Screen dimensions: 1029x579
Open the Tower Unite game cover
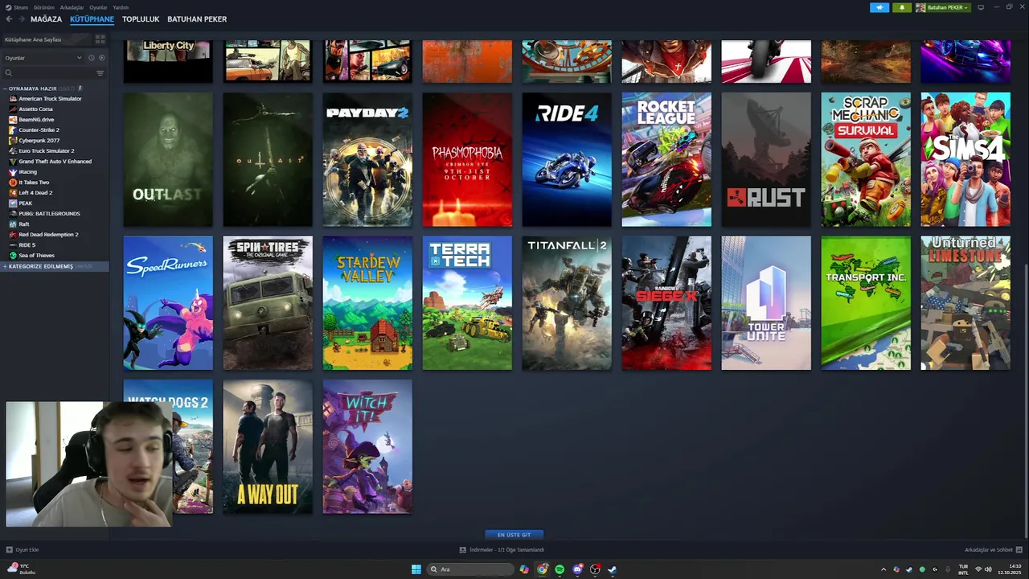(766, 303)
